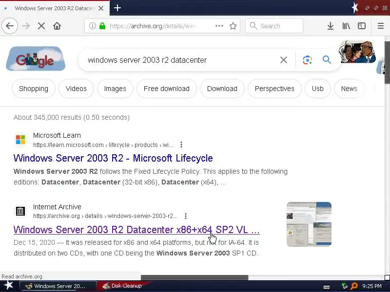Viewport: 390px width, 292px height.
Task: Click the Google search magnifier button
Action: (x=327, y=60)
